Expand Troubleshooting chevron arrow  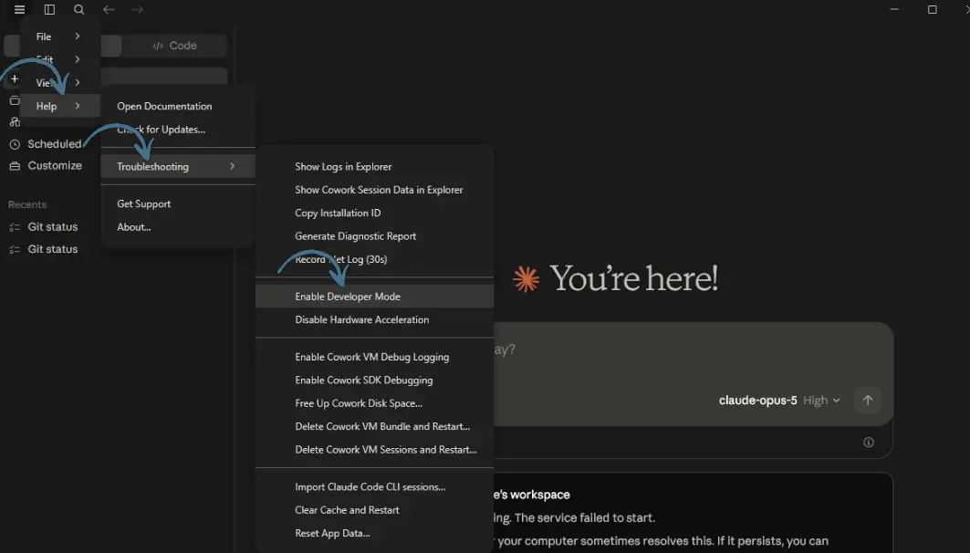coord(232,166)
